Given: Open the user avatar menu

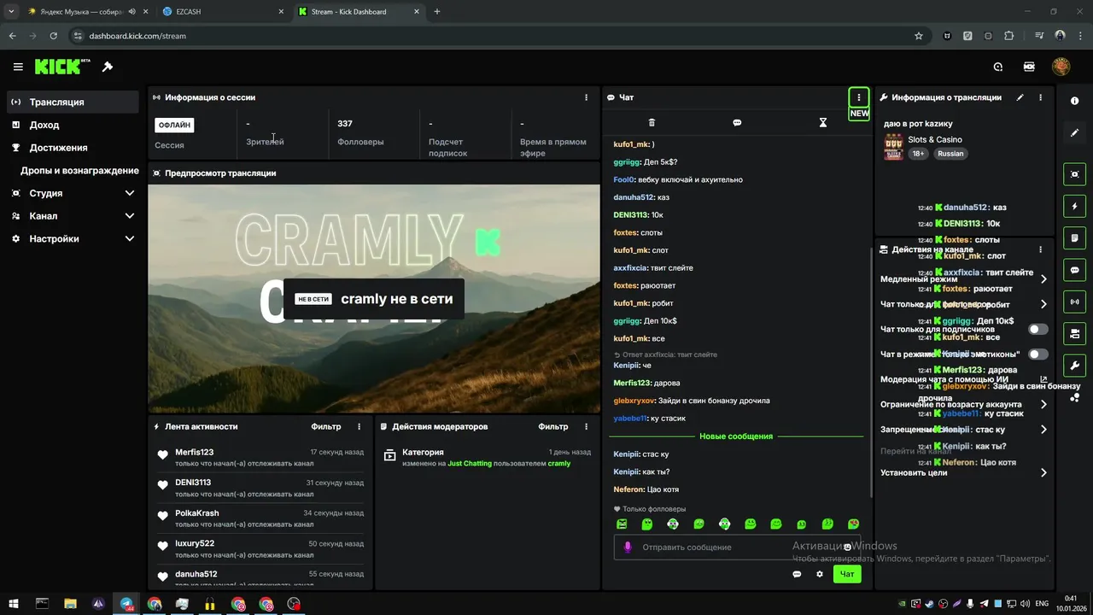Looking at the screenshot, I should (x=1061, y=67).
